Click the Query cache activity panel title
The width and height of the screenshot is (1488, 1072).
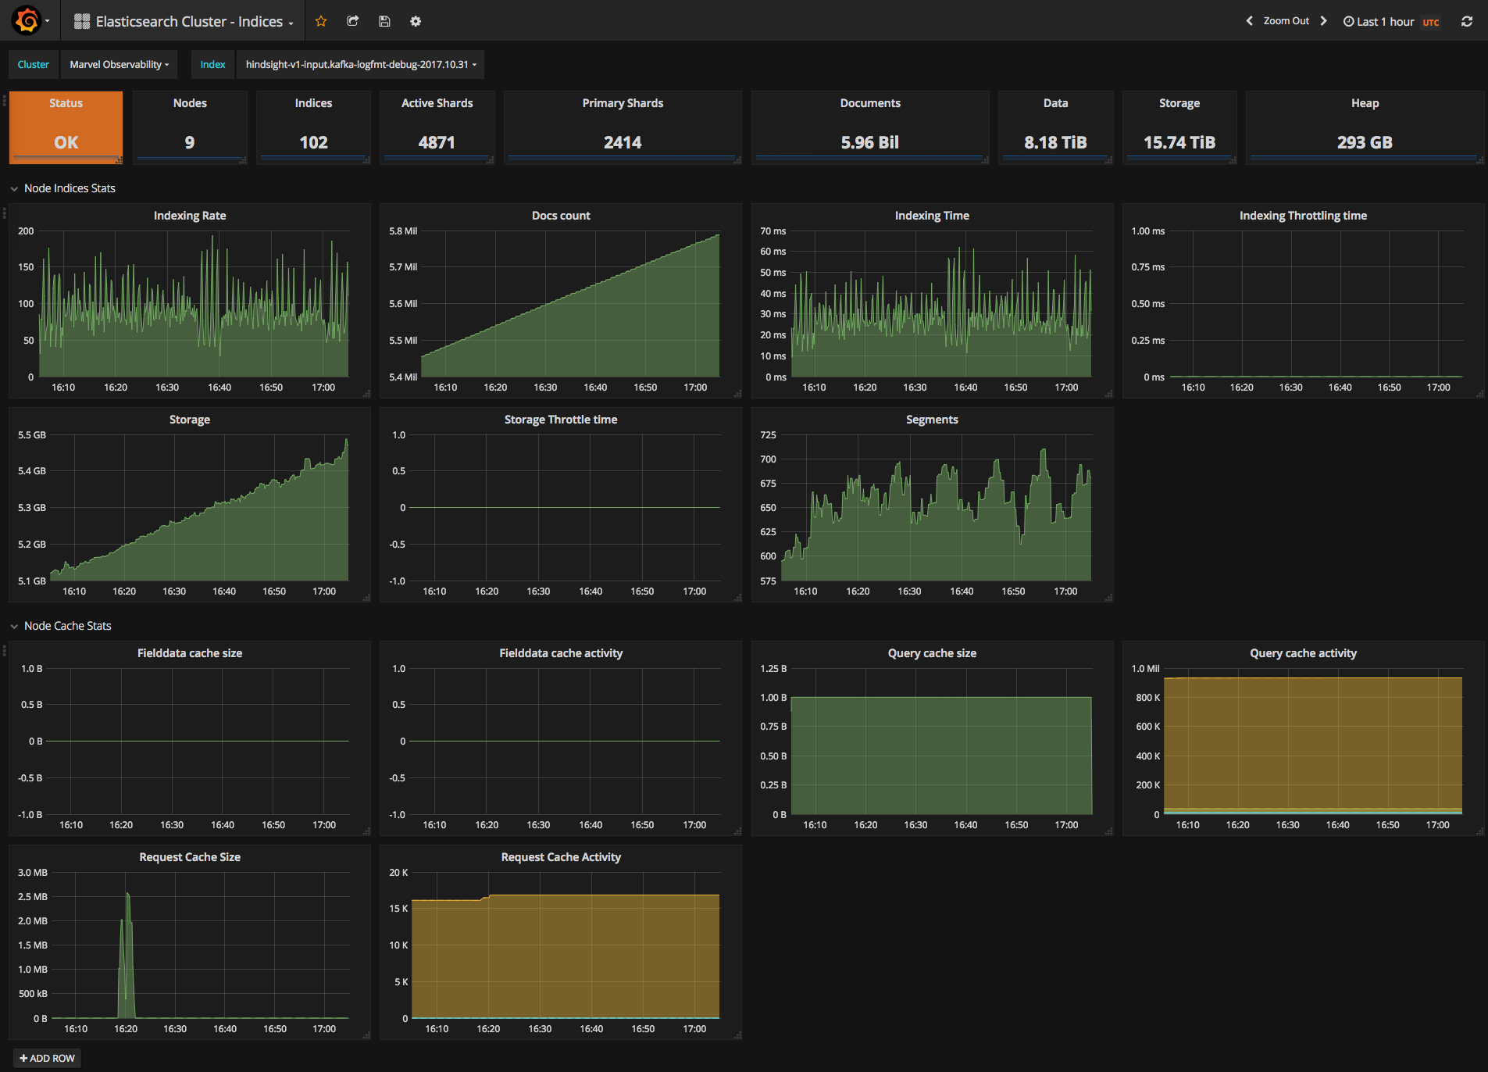click(x=1302, y=653)
